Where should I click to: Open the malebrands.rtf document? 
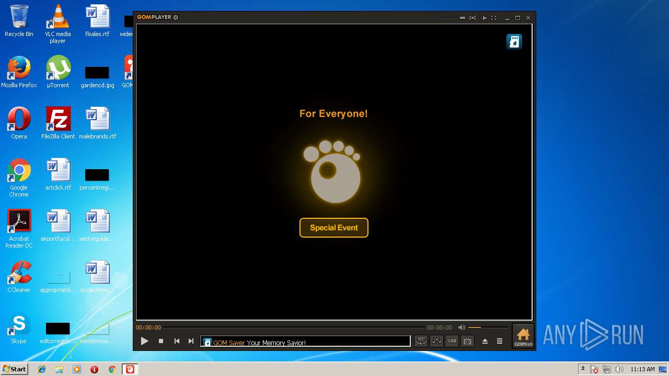(97, 123)
